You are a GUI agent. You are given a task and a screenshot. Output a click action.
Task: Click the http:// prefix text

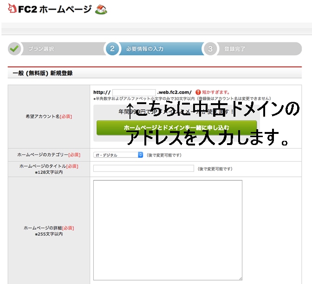click(102, 92)
